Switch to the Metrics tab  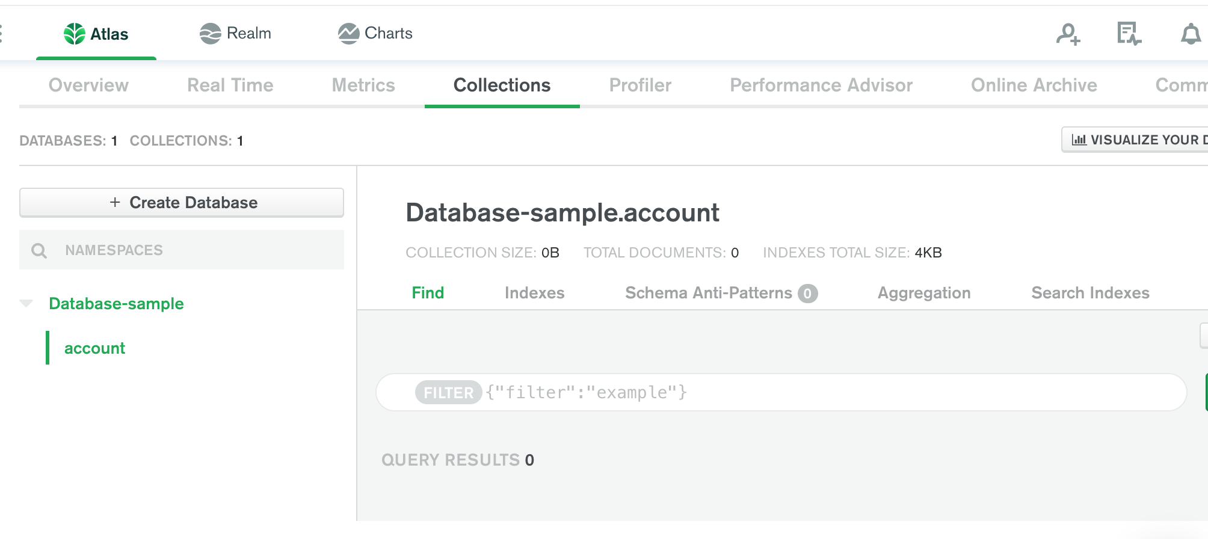pyautogui.click(x=363, y=85)
